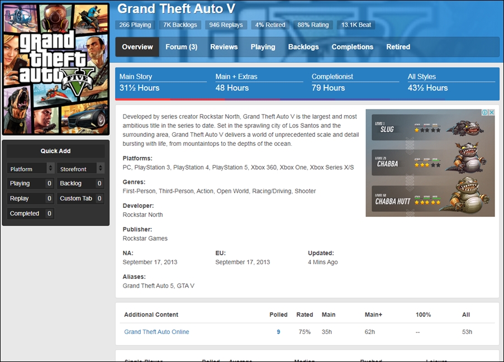Open the Forum (3) tab
Screen dimensions: 504x362
pos(181,47)
